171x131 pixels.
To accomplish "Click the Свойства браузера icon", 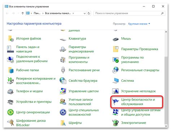I will pyautogui.click(x=63, y=81).
